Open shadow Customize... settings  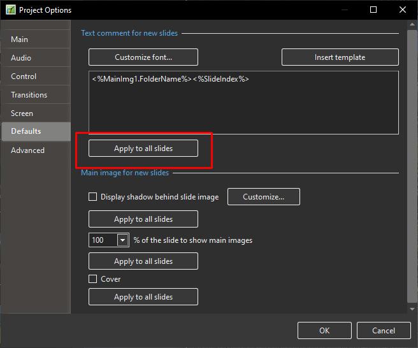coord(263,197)
